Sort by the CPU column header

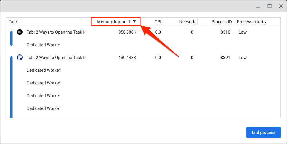[x=159, y=22]
